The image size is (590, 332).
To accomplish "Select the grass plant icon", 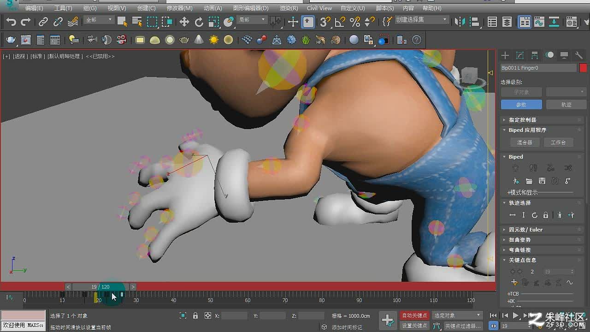I will tap(306, 40).
